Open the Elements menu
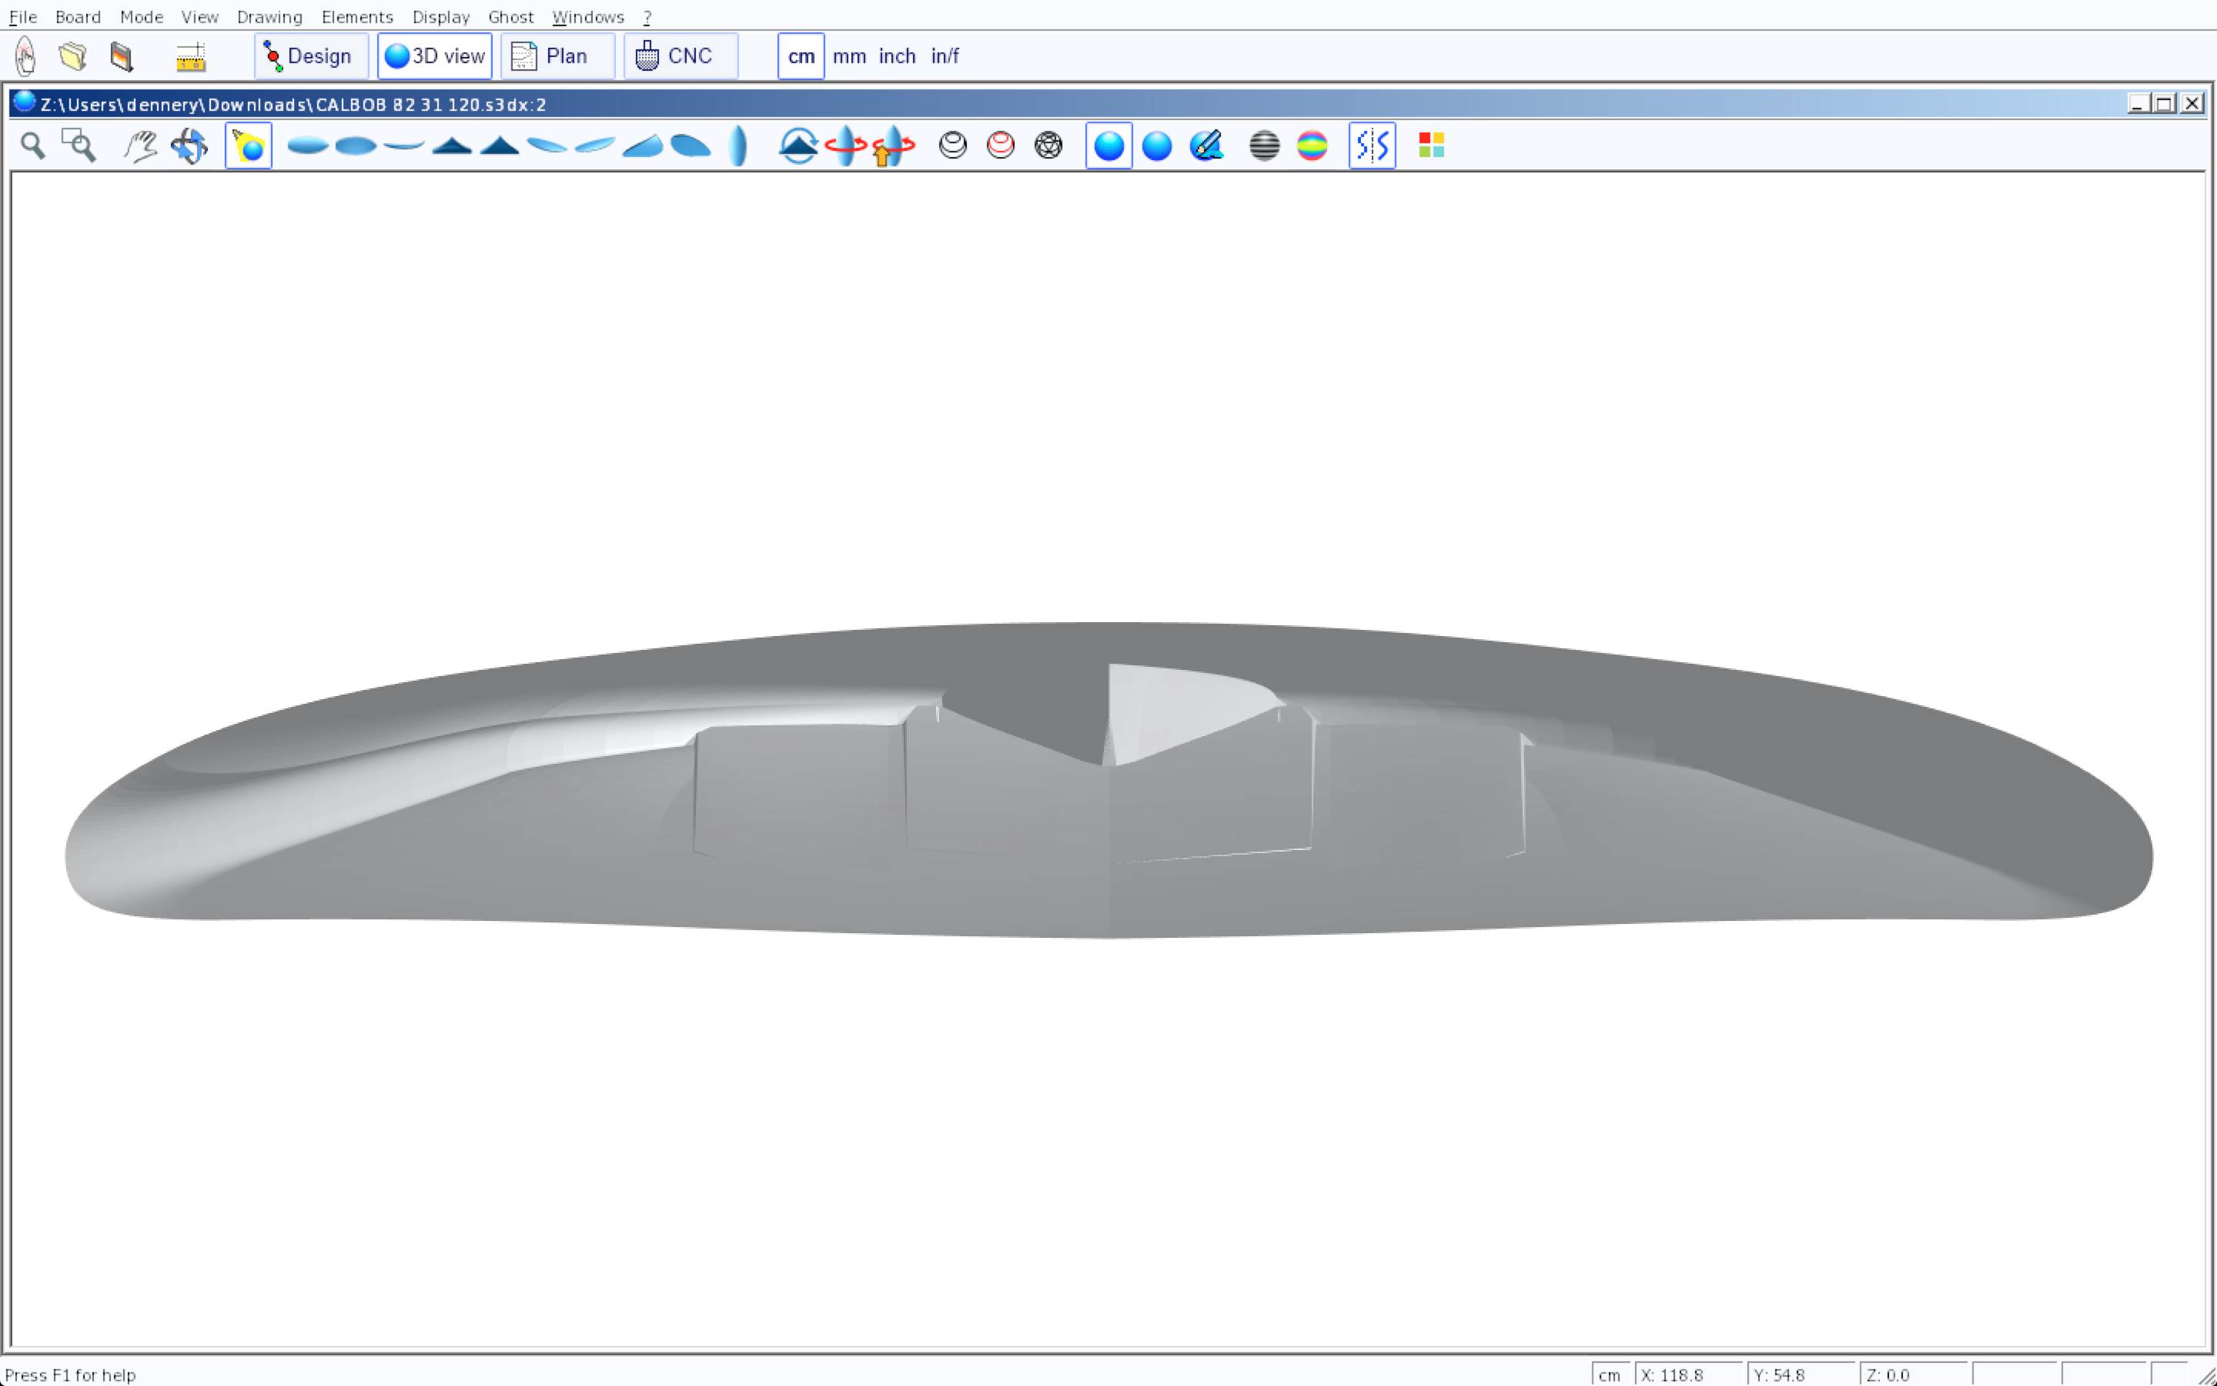2217x1386 pixels. (356, 16)
